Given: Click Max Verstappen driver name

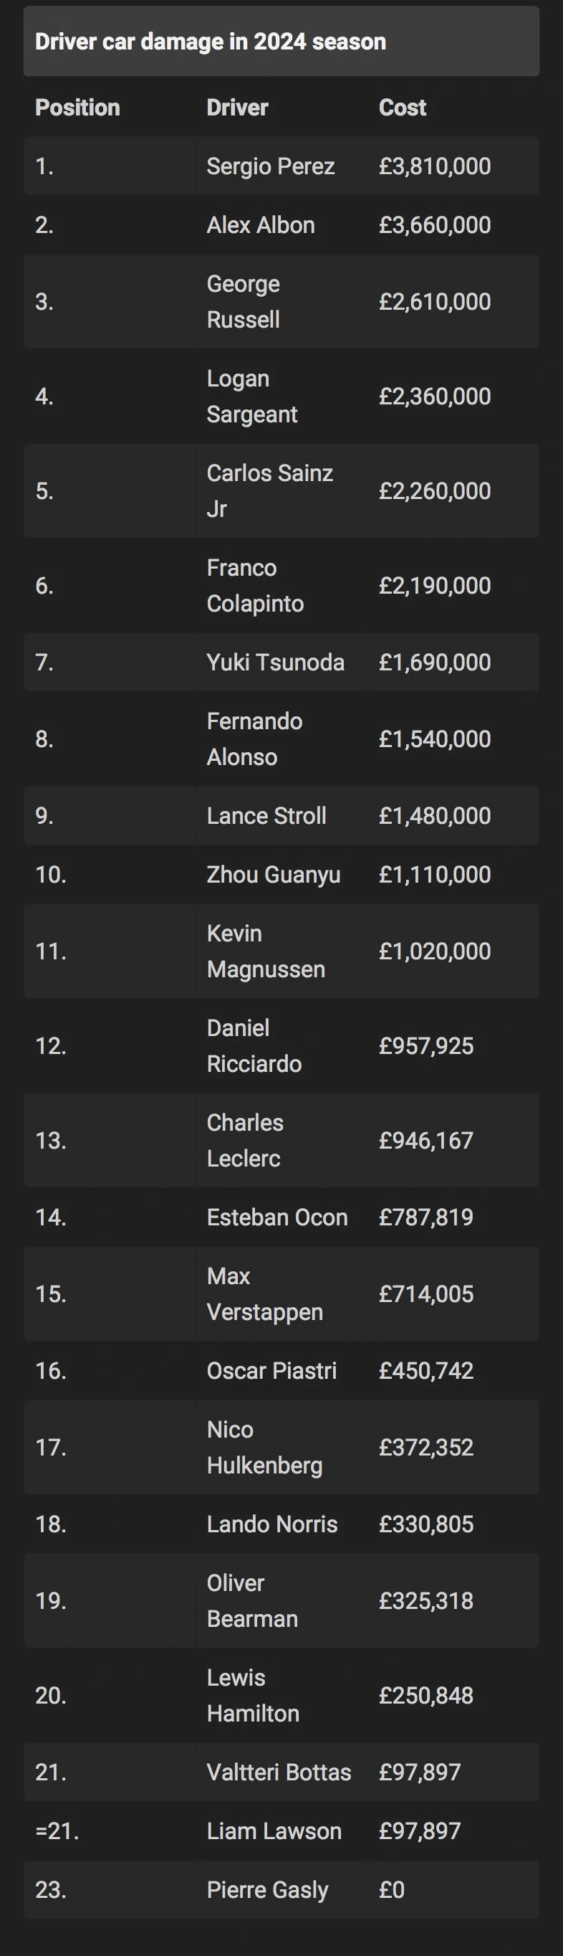Looking at the screenshot, I should 264,1294.
